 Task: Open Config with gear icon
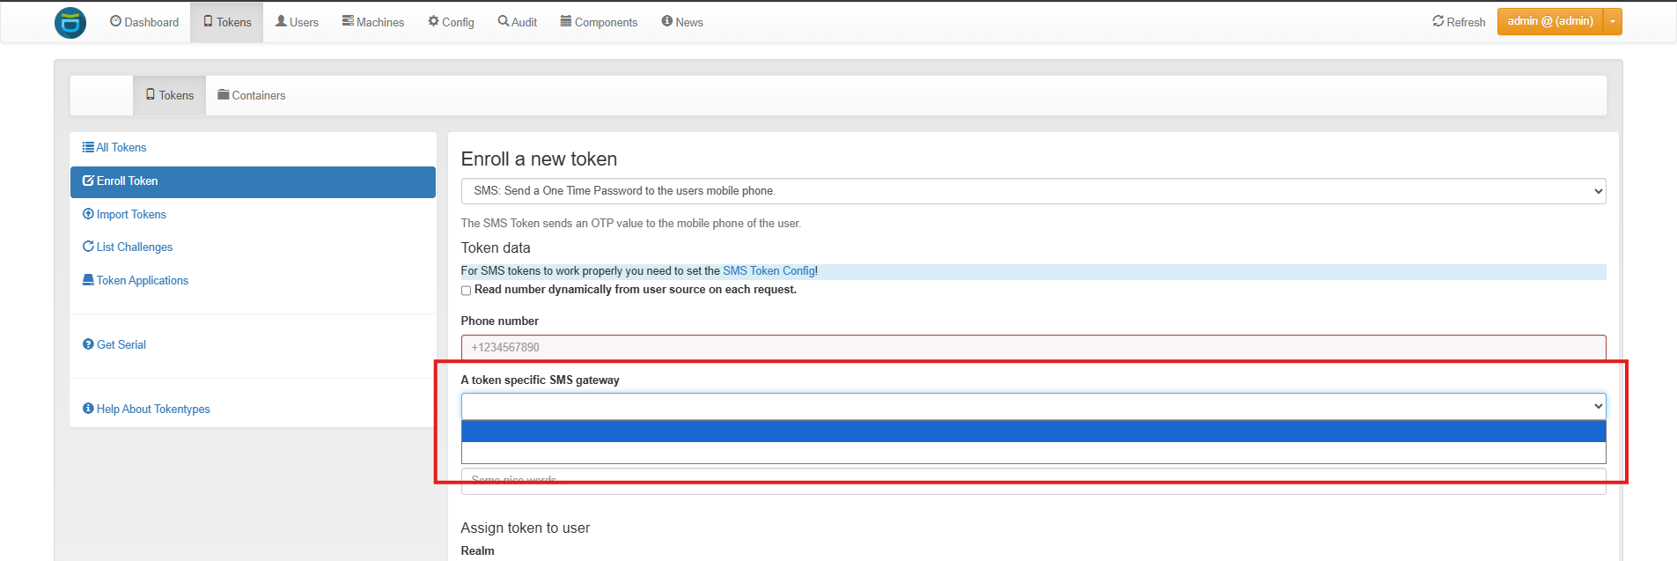coord(451,22)
